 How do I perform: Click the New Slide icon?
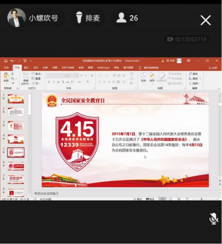(x=26, y=76)
